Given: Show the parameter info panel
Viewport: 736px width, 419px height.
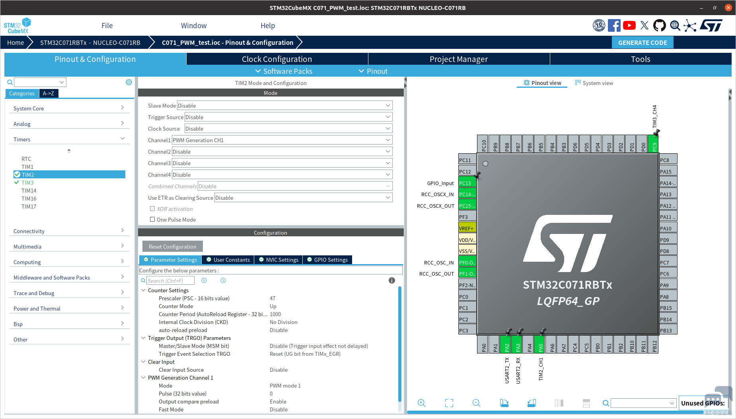Looking at the screenshot, I should tap(392, 280).
